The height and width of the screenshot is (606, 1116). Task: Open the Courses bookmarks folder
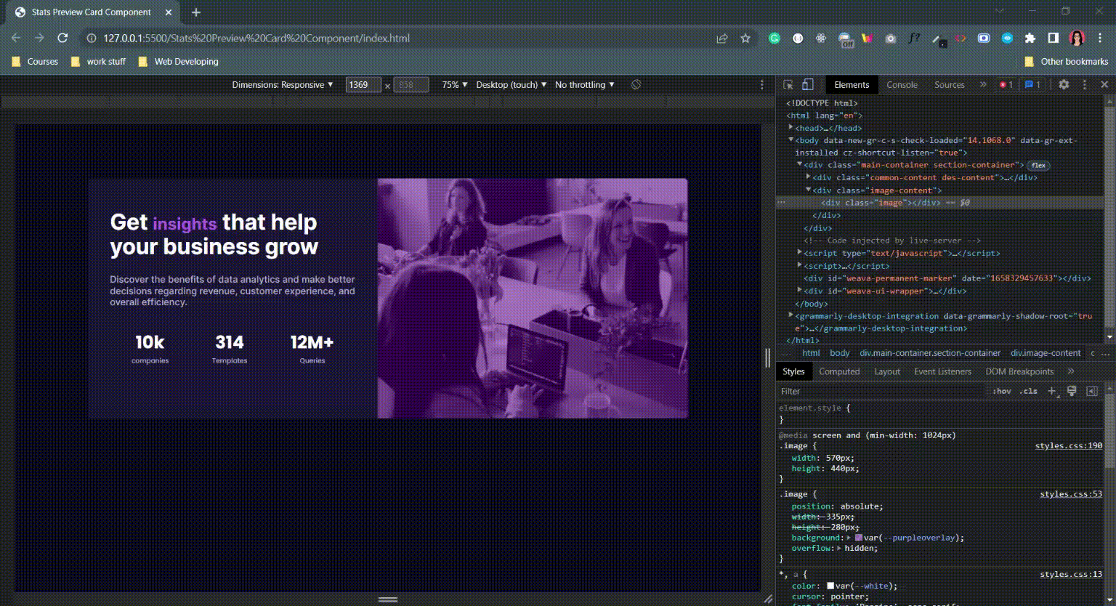pos(35,62)
